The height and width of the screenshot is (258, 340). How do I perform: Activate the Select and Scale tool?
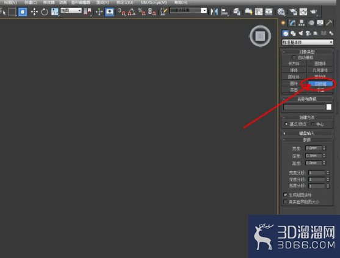click(x=55, y=12)
